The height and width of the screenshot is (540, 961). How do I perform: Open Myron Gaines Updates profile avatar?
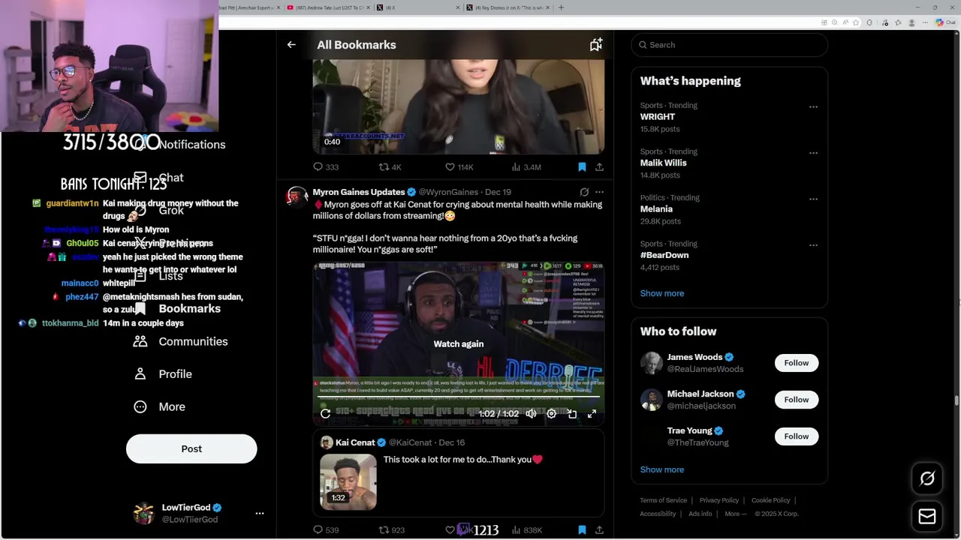coord(297,197)
